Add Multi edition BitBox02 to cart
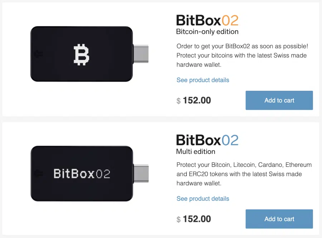Viewport: 322px width, 238px height. (279, 219)
